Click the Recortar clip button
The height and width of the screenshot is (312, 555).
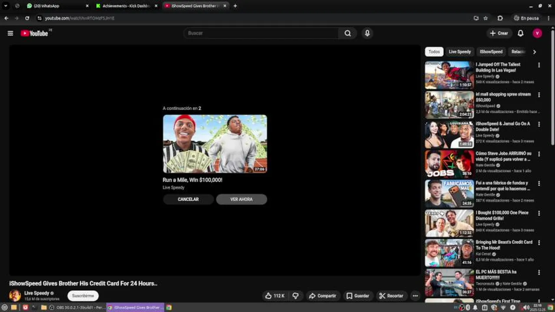tap(391, 296)
